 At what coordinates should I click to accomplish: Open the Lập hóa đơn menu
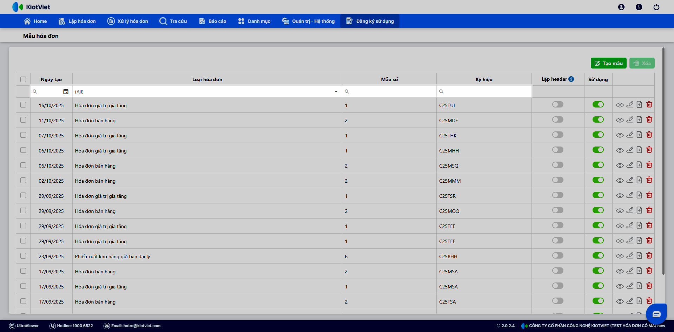pos(77,21)
